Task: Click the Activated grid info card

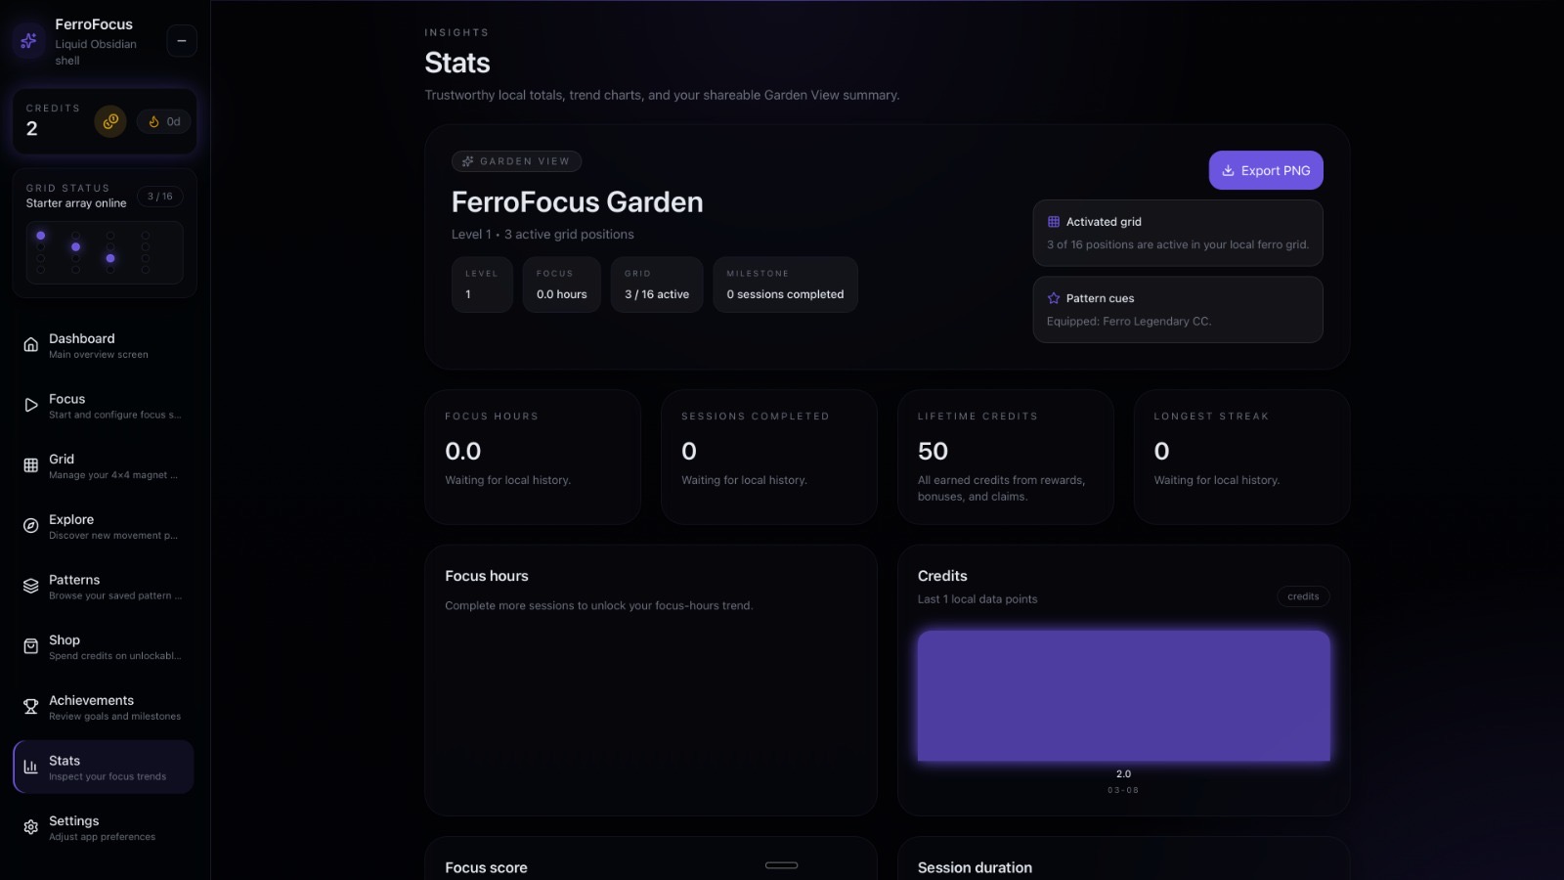Action: click(1177, 233)
